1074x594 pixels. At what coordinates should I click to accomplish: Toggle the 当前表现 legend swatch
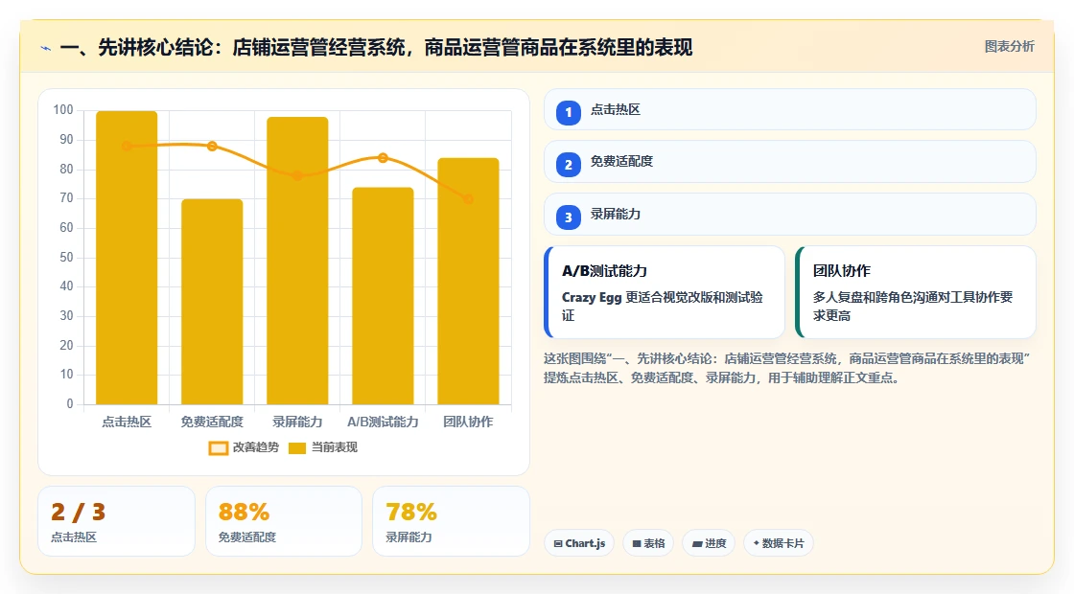coord(296,448)
